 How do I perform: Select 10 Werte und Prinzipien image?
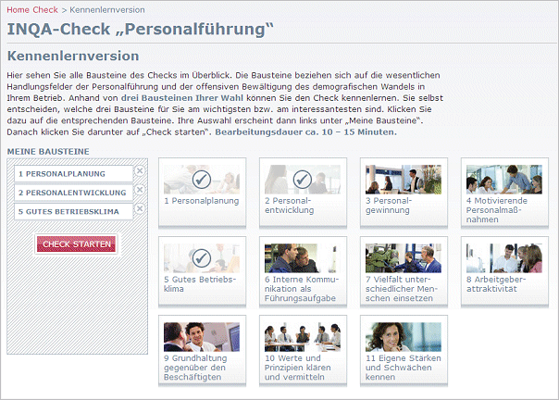pyautogui.click(x=303, y=337)
